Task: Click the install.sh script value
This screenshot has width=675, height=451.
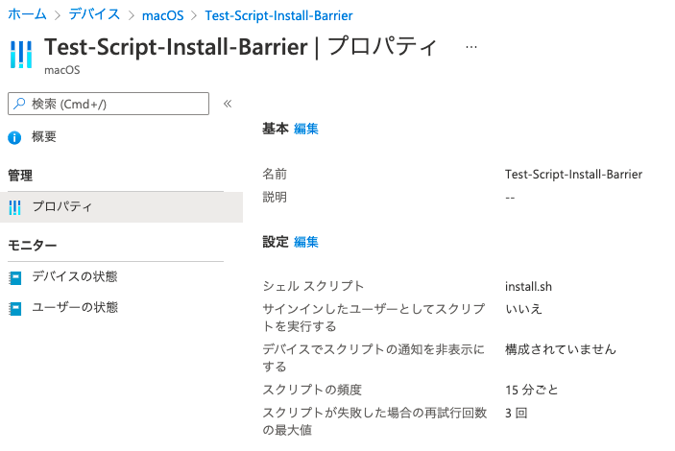Action: point(528,287)
